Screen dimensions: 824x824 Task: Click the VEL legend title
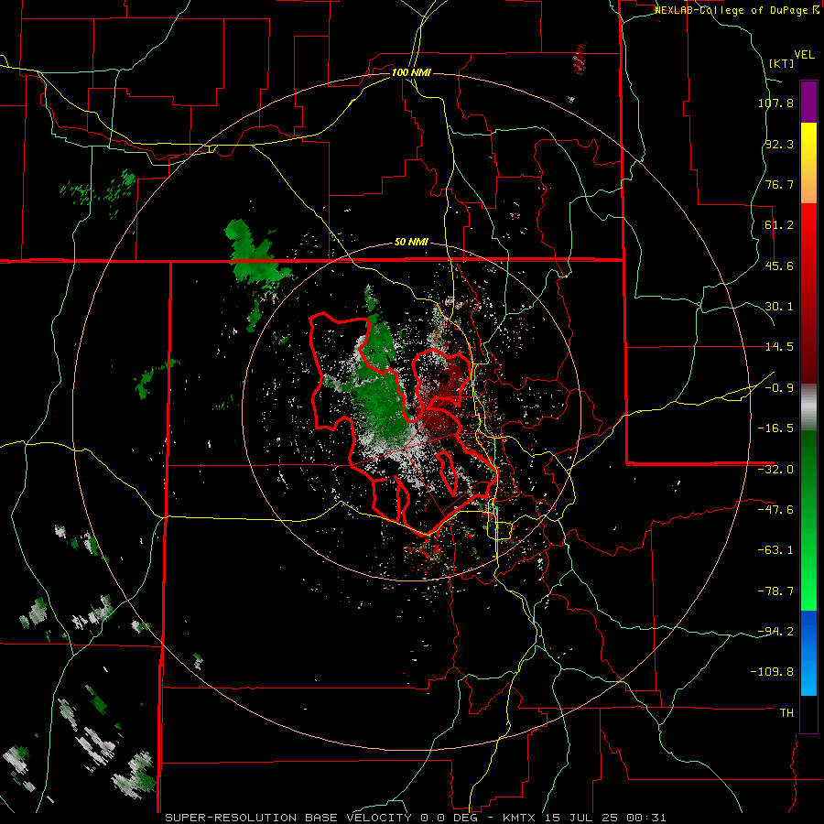pos(804,54)
